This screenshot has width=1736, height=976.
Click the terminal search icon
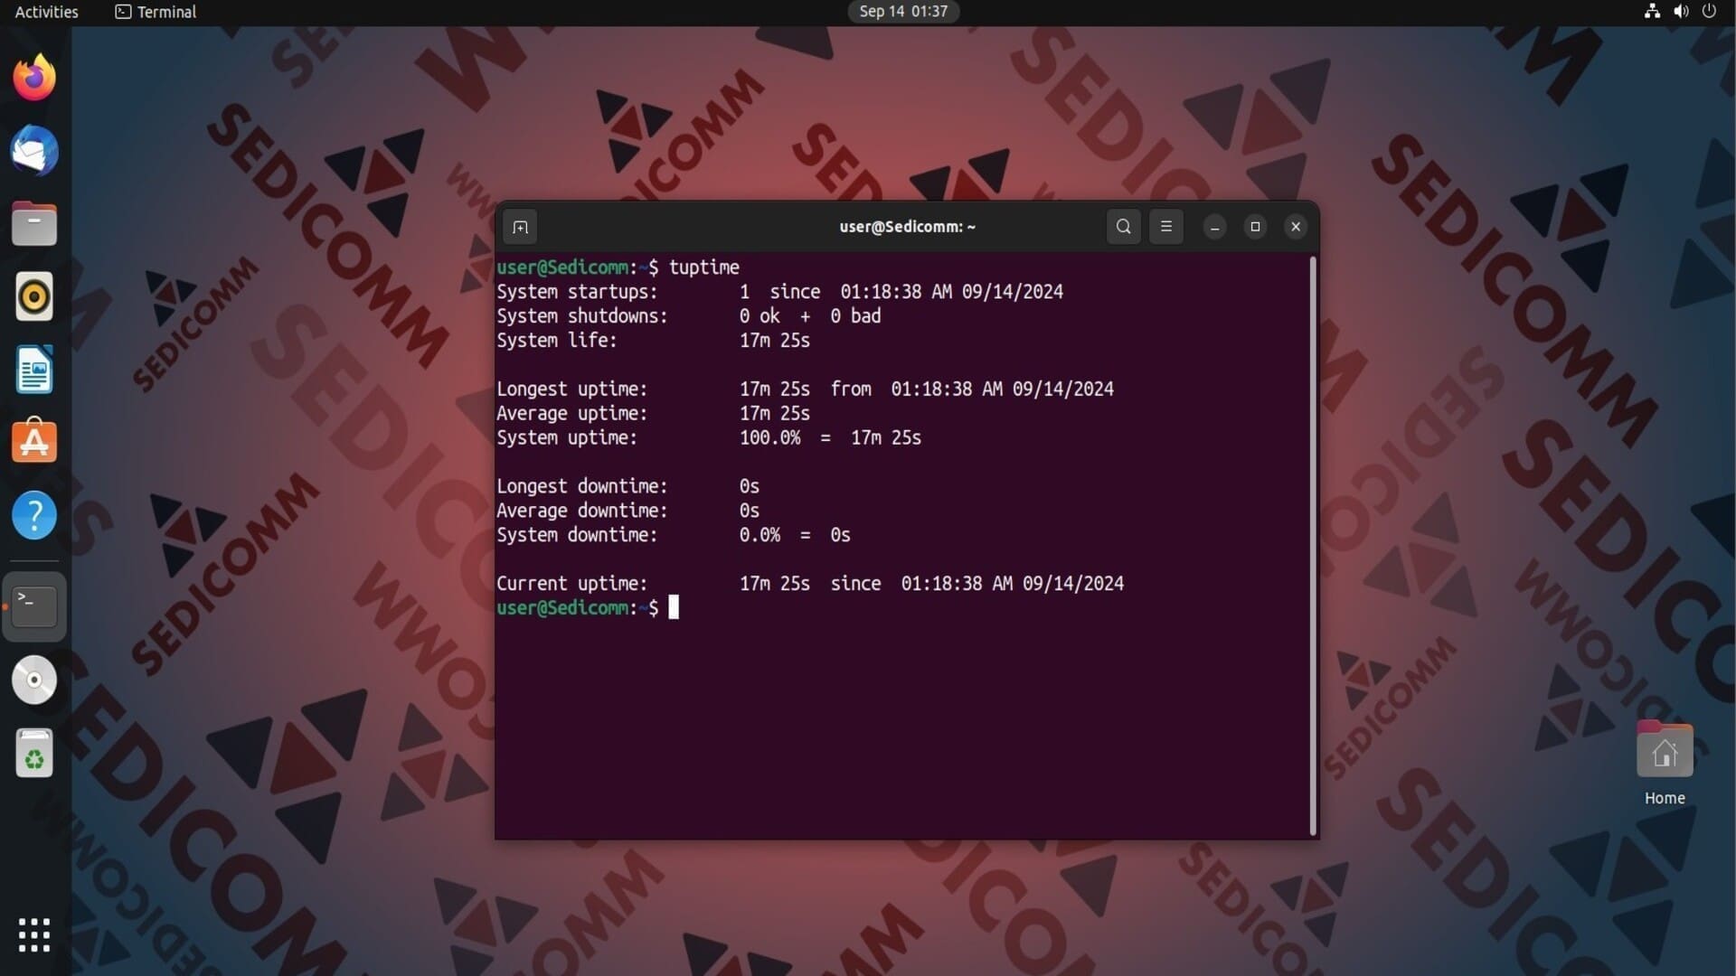pyautogui.click(x=1123, y=227)
